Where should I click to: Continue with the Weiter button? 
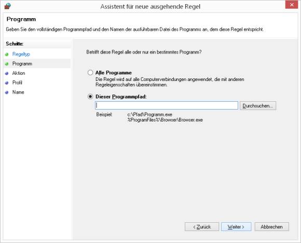click(236, 227)
